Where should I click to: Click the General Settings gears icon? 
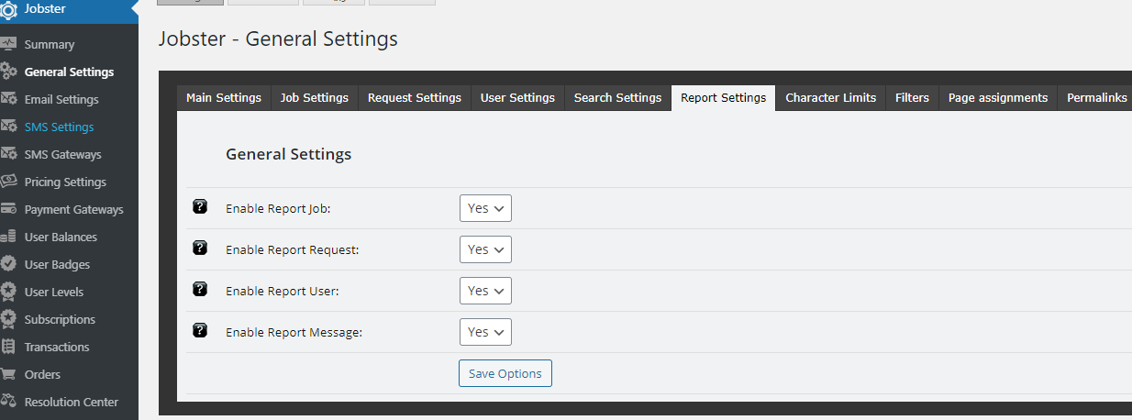[x=8, y=72]
